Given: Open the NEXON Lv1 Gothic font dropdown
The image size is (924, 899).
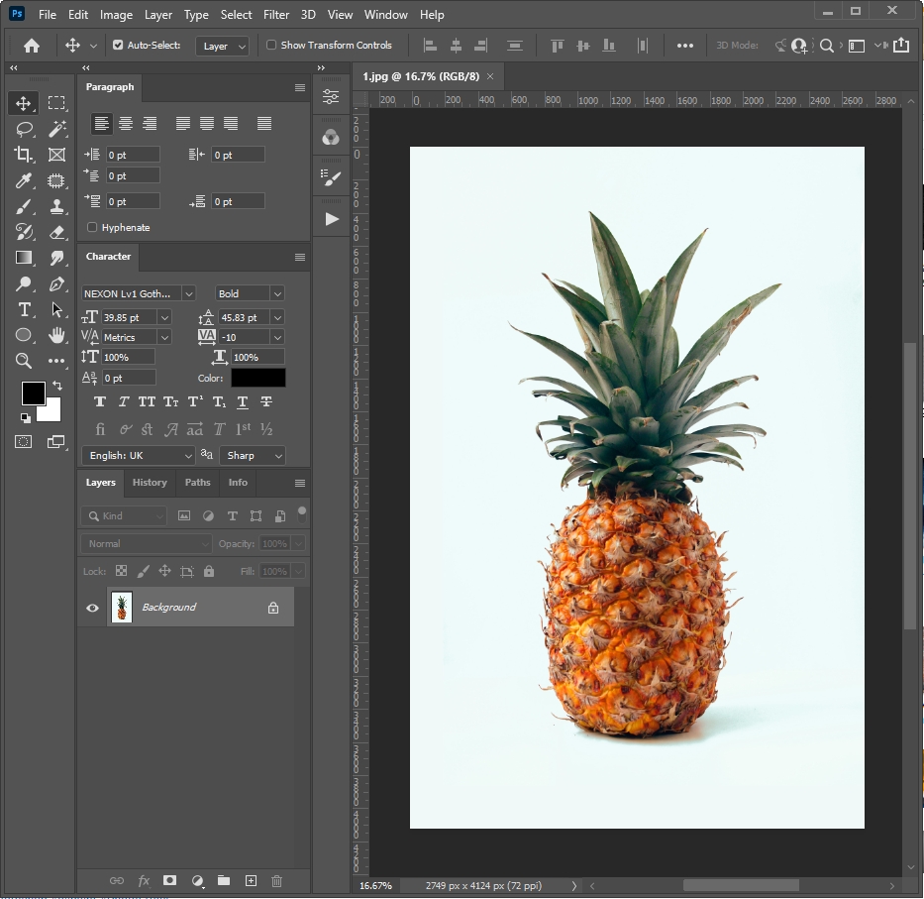Looking at the screenshot, I should click(x=188, y=293).
